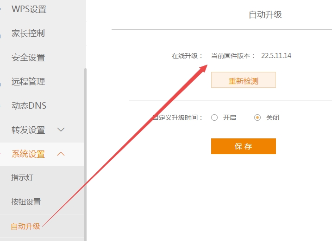Open WPS设置 in the sidebar
Viewport: 332px width, 241px height.
coord(29,9)
